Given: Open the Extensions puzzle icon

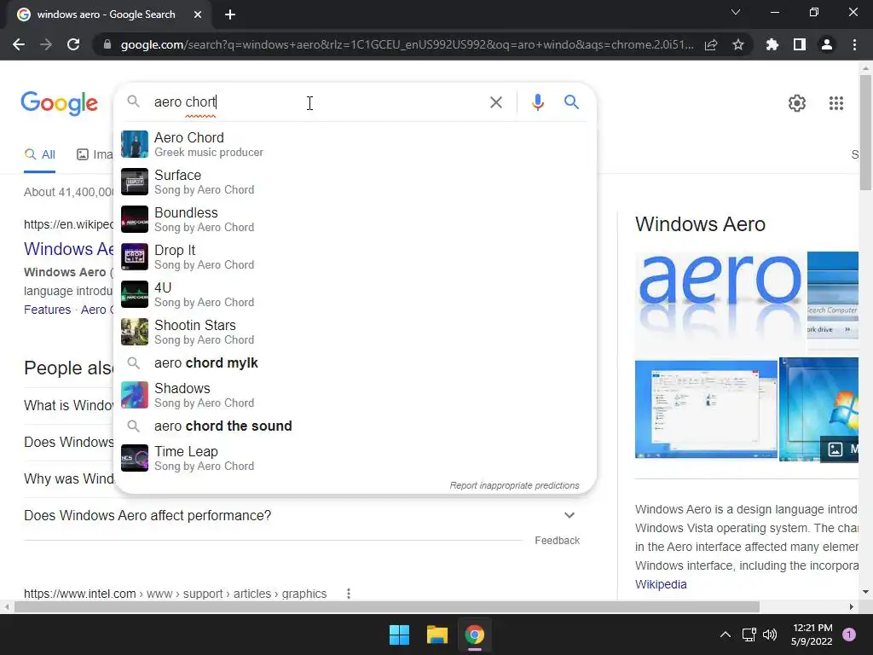Looking at the screenshot, I should (772, 44).
